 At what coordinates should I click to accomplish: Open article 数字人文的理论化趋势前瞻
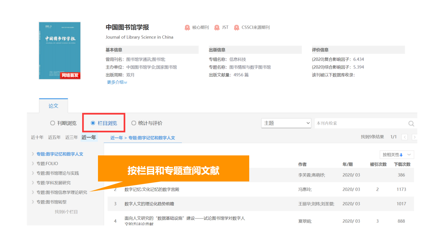[149, 204]
